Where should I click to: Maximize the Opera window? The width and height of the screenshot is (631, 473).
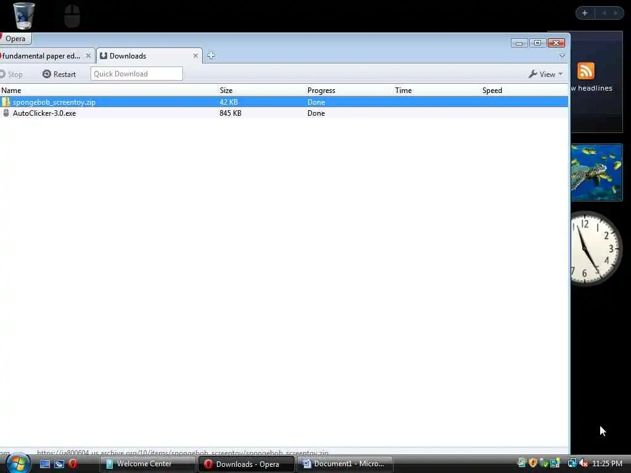537,42
